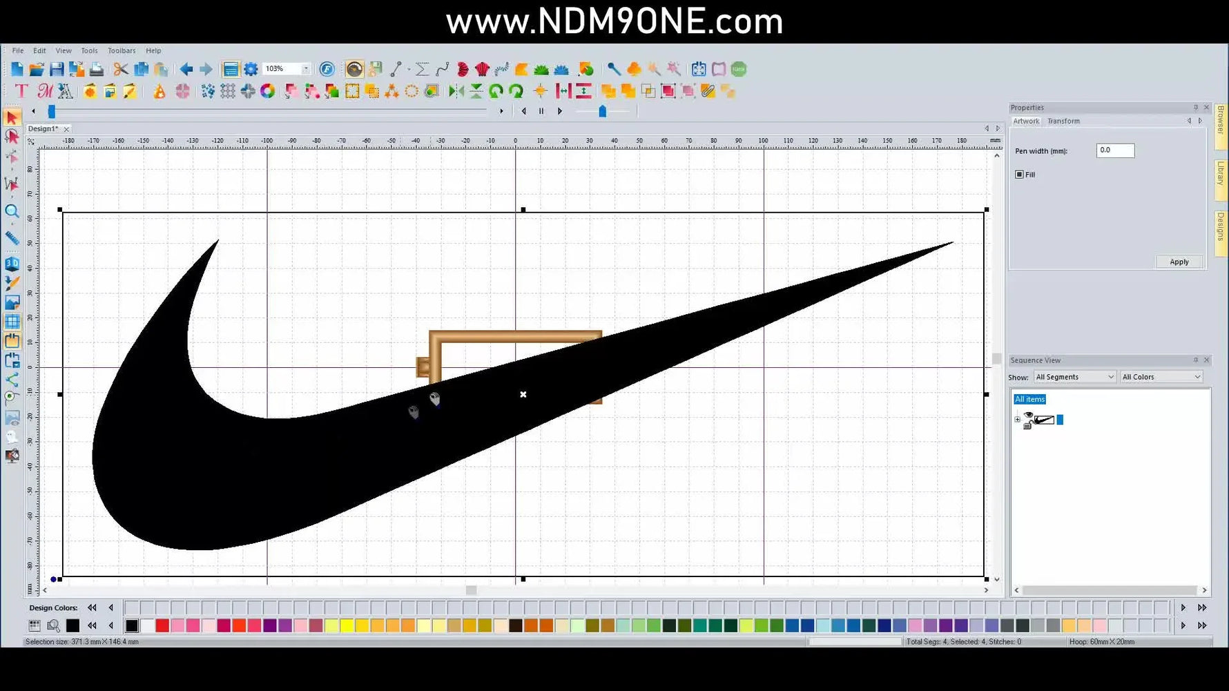Switch to the Artwork tab
This screenshot has height=691, width=1229.
click(1026, 121)
